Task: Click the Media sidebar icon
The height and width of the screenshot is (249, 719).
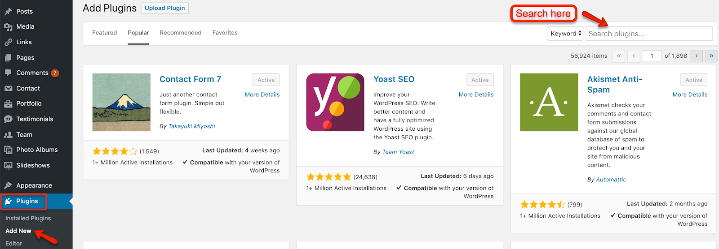Action: [8, 27]
